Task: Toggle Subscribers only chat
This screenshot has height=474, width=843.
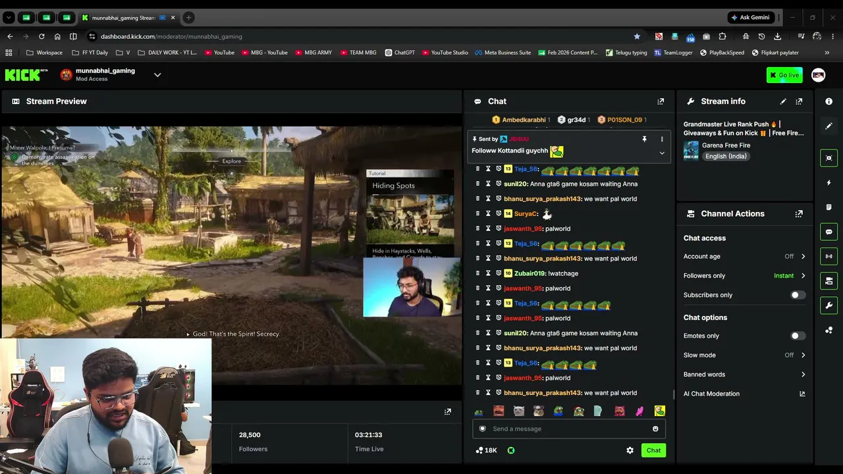Action: pyautogui.click(x=797, y=295)
